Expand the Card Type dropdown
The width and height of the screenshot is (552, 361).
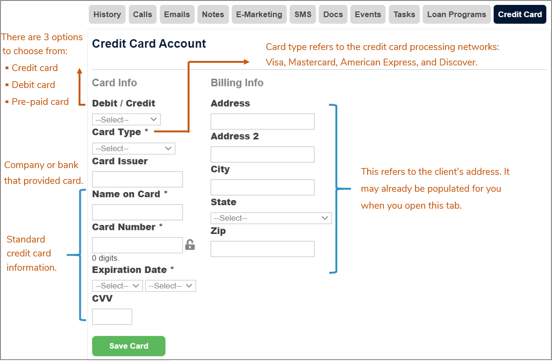click(133, 148)
